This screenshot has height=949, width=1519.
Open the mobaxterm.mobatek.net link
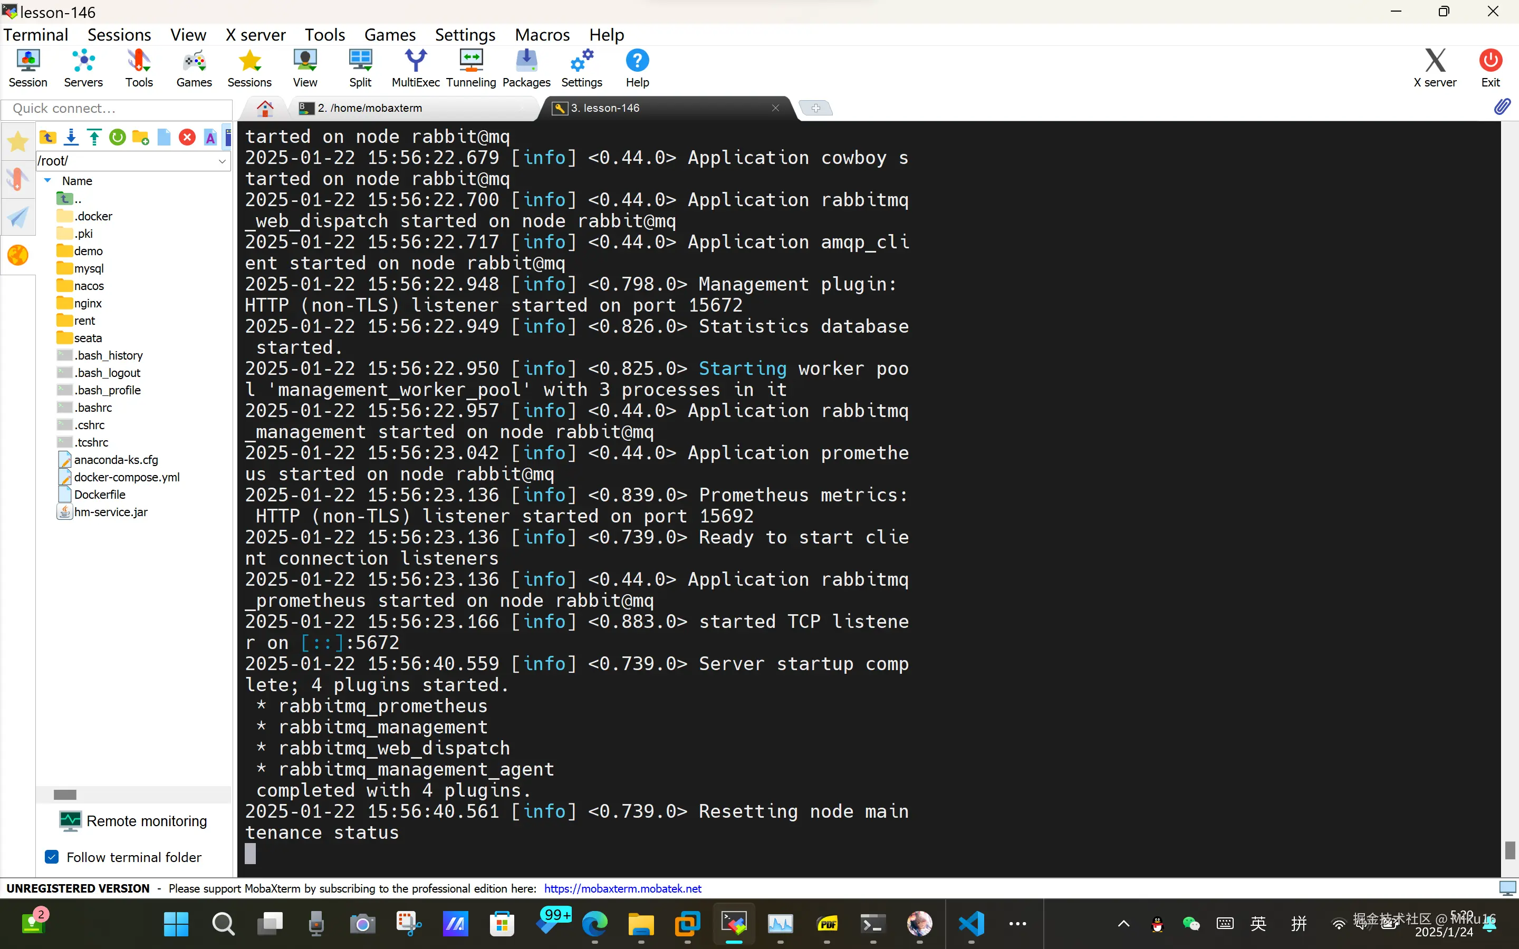pos(622,888)
